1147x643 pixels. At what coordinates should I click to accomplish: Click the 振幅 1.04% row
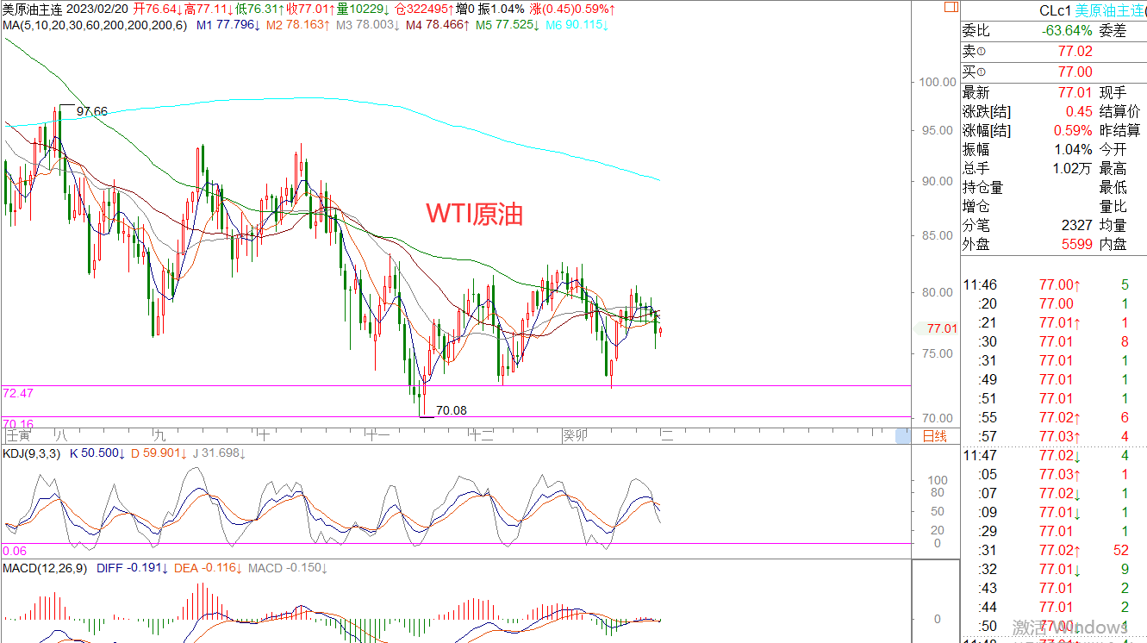[x=1027, y=149]
